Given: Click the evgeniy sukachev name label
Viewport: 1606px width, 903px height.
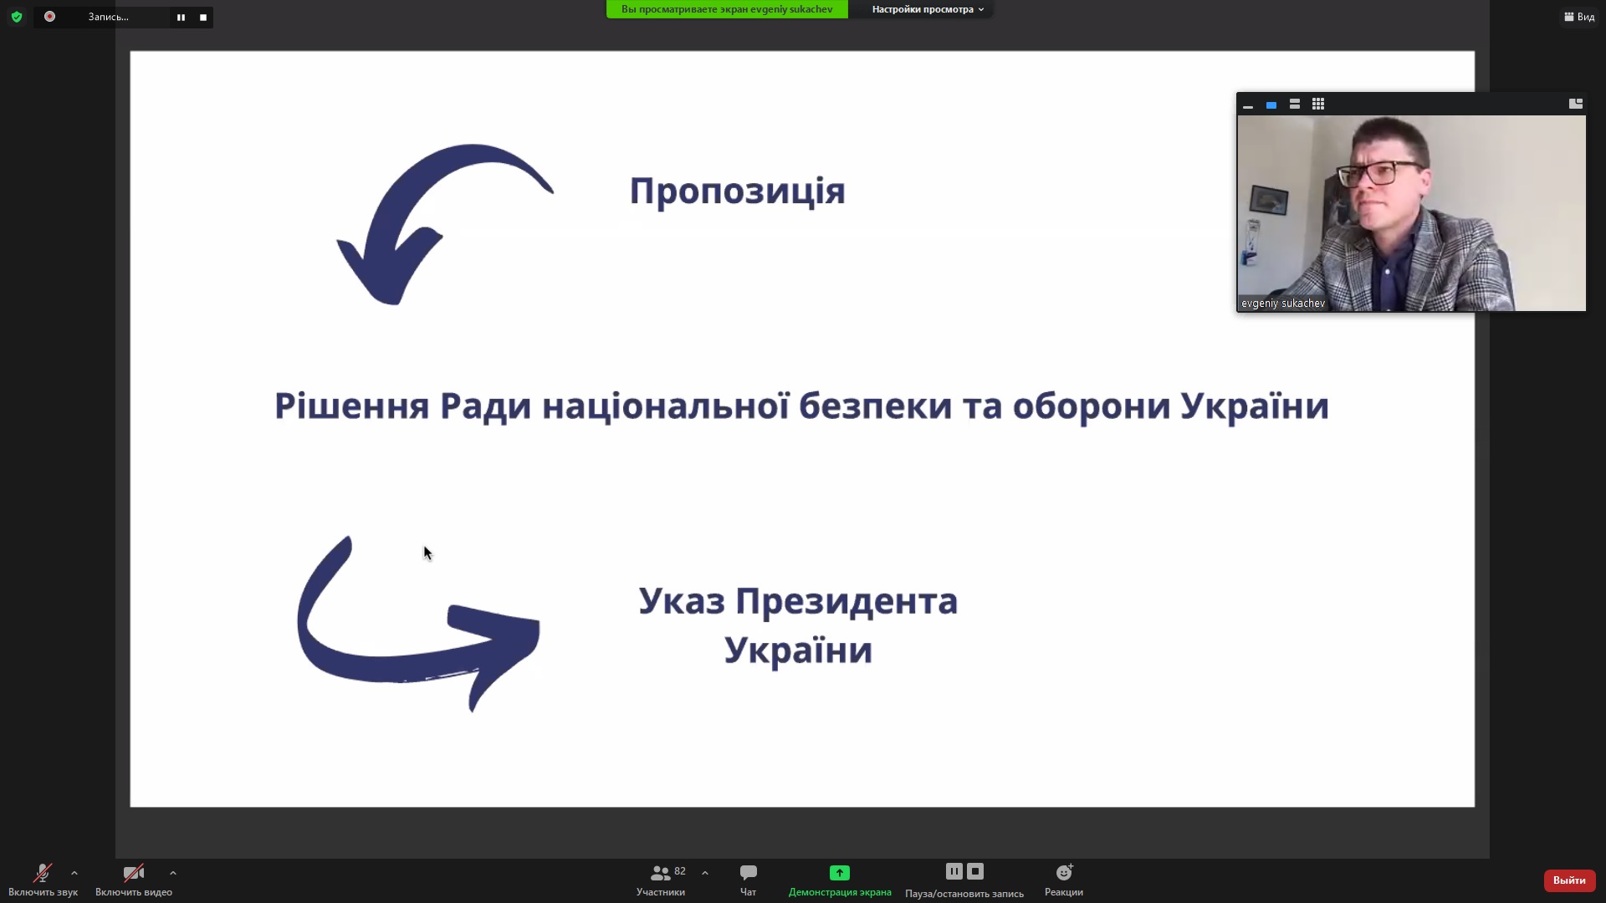Looking at the screenshot, I should coord(1283,304).
